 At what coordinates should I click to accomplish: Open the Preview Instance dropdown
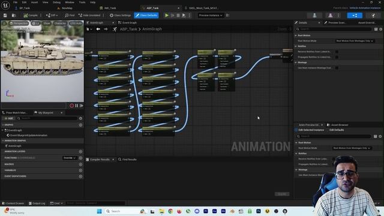click(x=211, y=16)
